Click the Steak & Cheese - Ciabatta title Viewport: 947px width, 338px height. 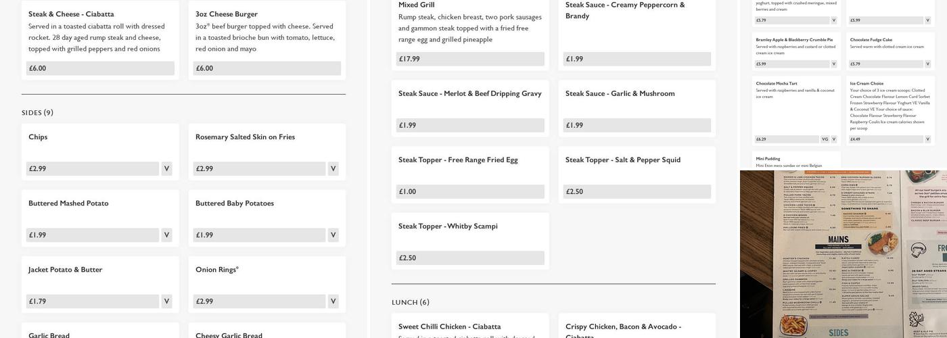pyautogui.click(x=71, y=14)
